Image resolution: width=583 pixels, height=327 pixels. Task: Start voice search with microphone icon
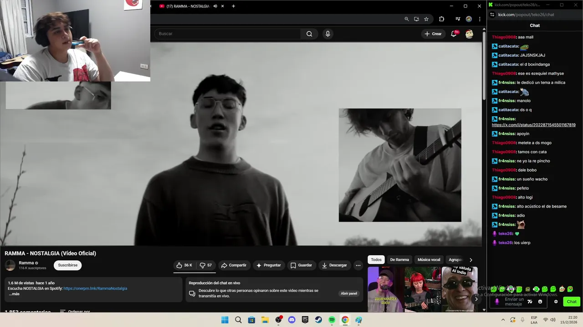coord(327,34)
